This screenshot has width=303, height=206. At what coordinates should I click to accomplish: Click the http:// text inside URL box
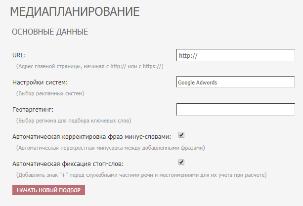pyautogui.click(x=188, y=56)
